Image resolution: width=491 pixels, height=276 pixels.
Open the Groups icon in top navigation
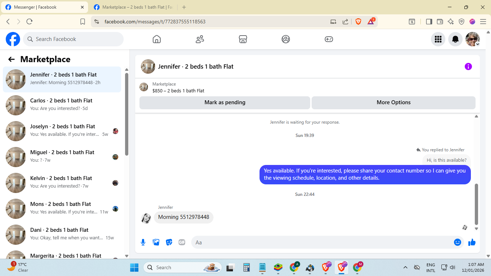286,39
